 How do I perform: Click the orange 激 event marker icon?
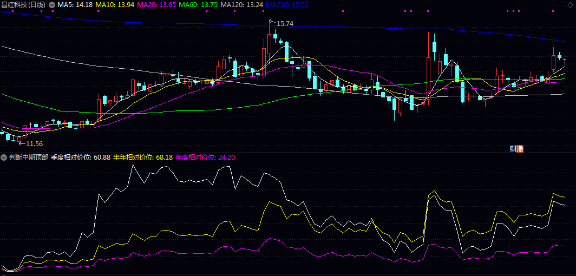pos(520,149)
